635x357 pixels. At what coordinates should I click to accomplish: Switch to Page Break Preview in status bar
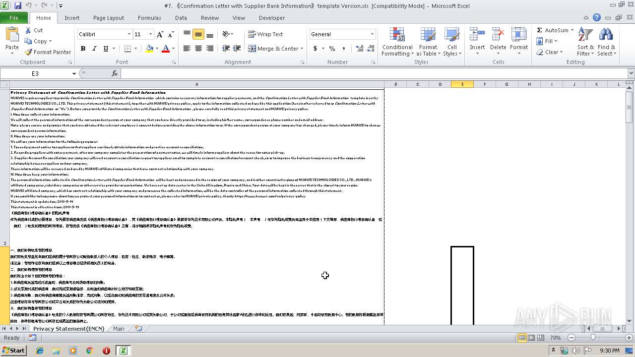[541, 338]
